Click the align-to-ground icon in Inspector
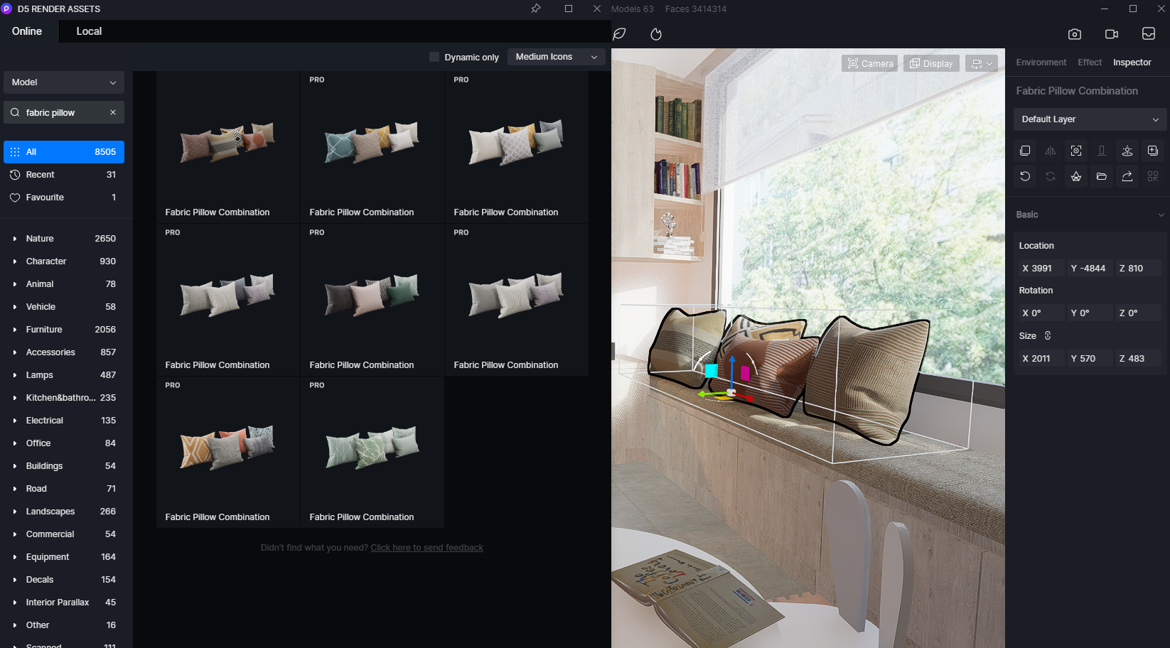 point(1102,151)
